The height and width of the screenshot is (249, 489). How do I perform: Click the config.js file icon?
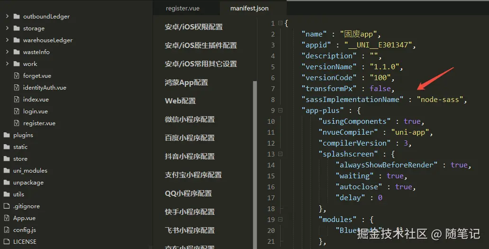click(x=7, y=230)
